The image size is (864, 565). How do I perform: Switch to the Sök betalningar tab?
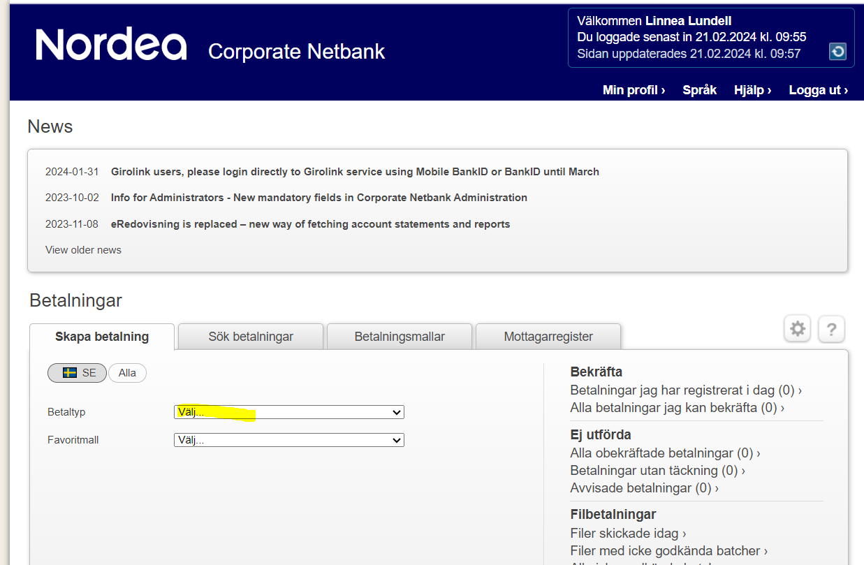251,337
